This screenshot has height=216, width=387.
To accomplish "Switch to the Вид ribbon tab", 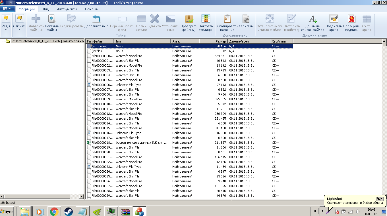I will point(46,9).
